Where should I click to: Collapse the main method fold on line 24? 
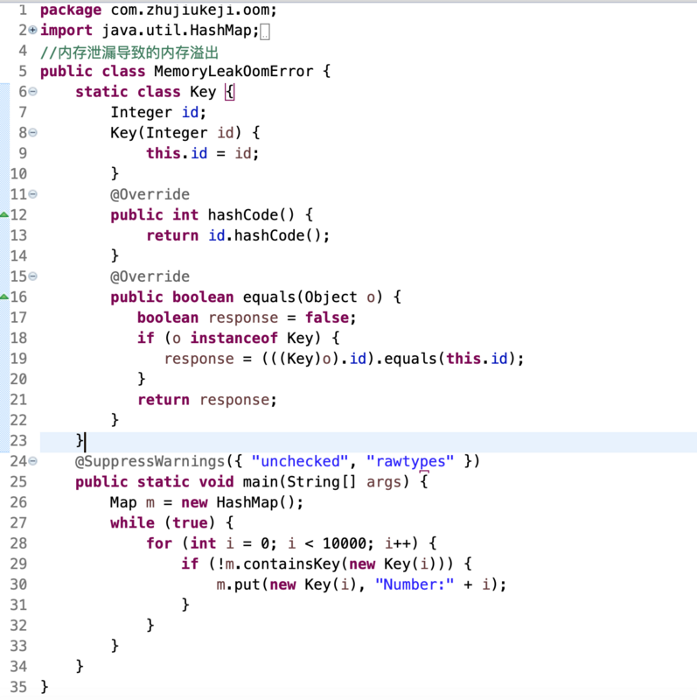[32, 461]
